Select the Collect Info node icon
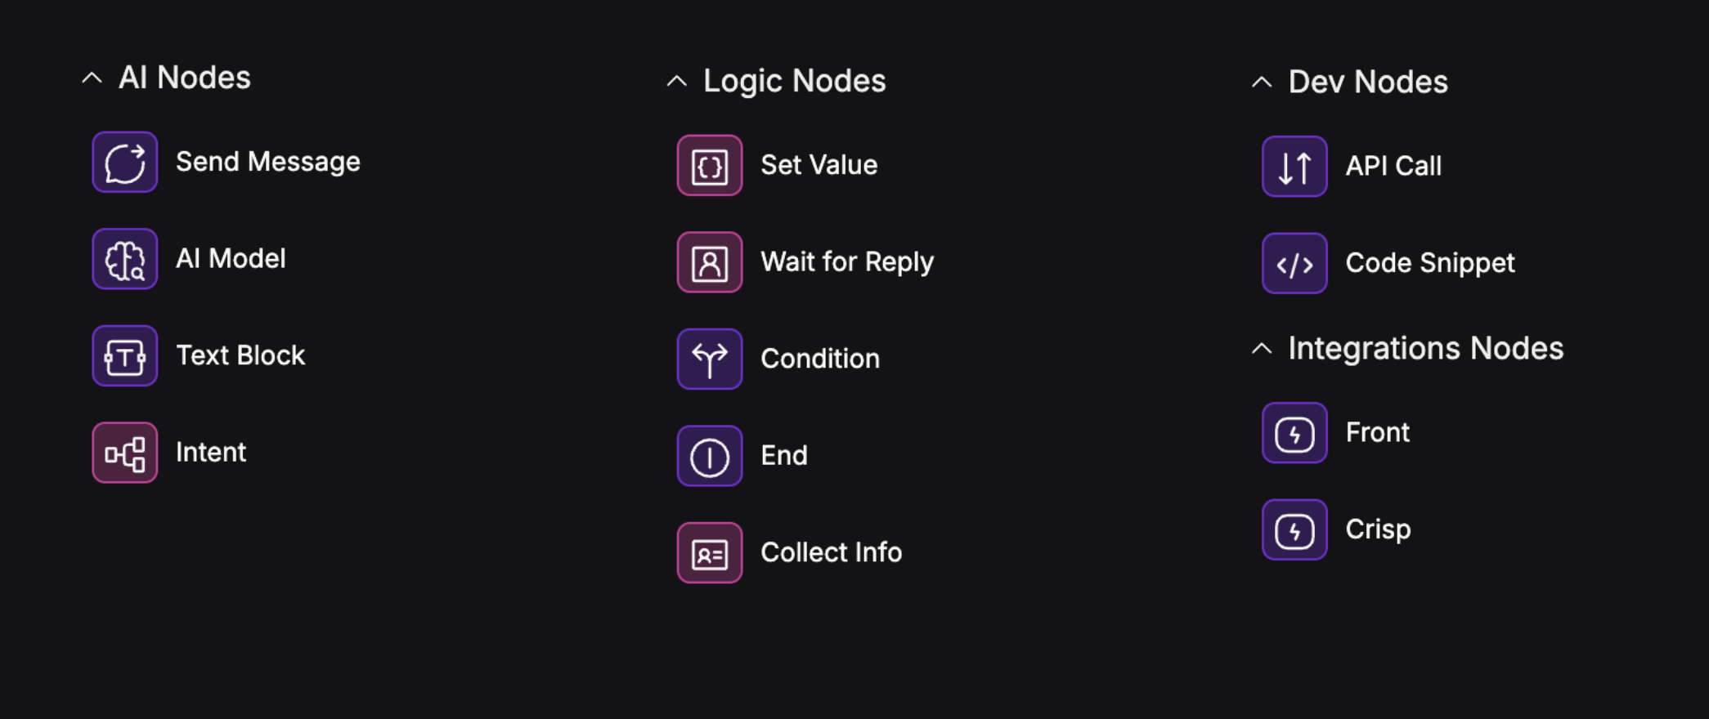The image size is (1709, 719). point(710,552)
